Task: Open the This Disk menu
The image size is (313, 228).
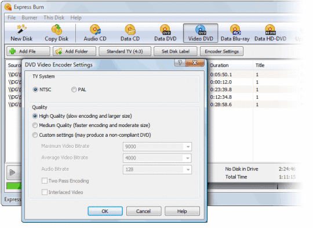Action: tap(54, 18)
